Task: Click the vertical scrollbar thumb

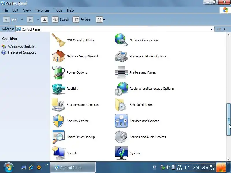Action: click(x=228, y=119)
